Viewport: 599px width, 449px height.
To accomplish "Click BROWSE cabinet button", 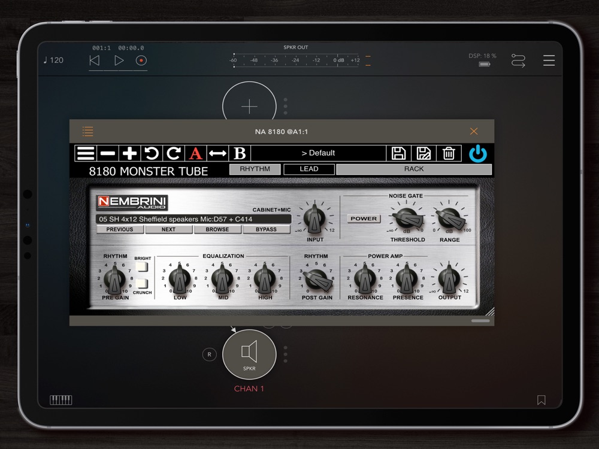I will (x=217, y=229).
